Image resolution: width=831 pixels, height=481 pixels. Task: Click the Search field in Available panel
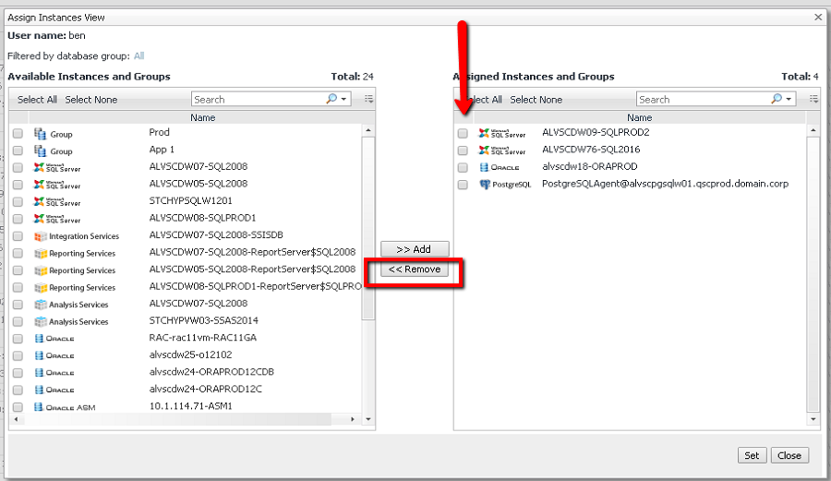pyautogui.click(x=257, y=99)
